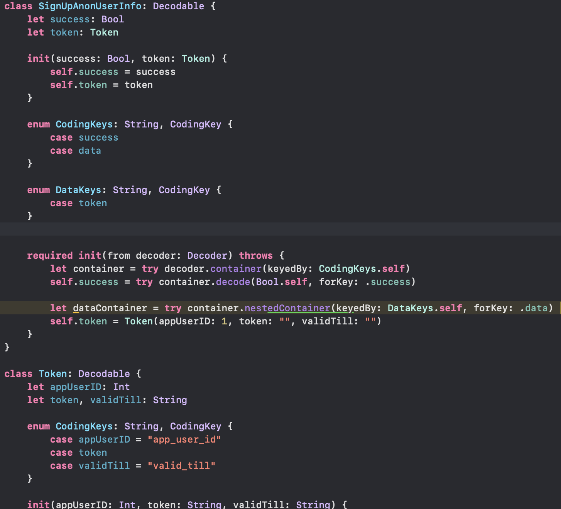Click Token initializer in 'Token(appUserID: 1'
The width and height of the screenshot is (561, 509).
(139, 321)
